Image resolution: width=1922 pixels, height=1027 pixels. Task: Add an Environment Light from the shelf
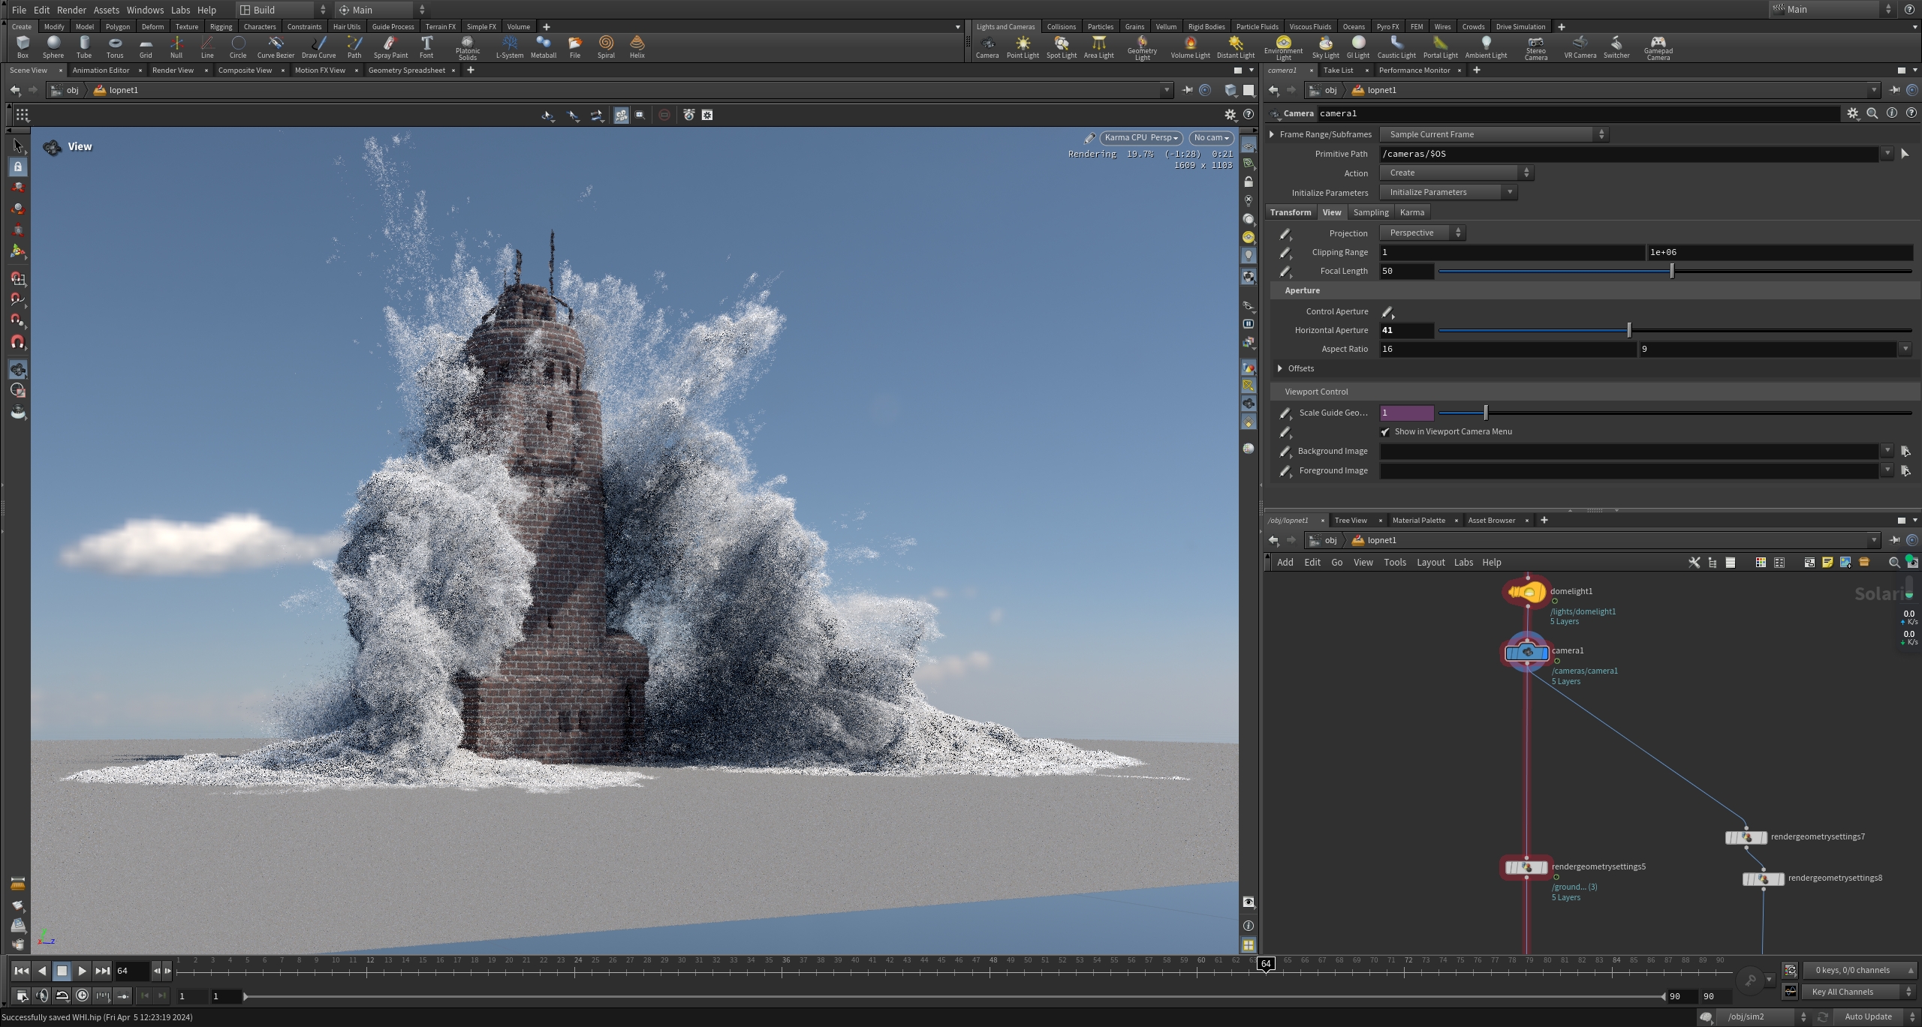tap(1283, 47)
